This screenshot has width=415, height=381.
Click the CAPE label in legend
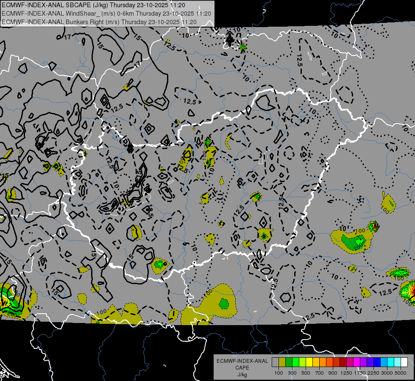(242, 367)
